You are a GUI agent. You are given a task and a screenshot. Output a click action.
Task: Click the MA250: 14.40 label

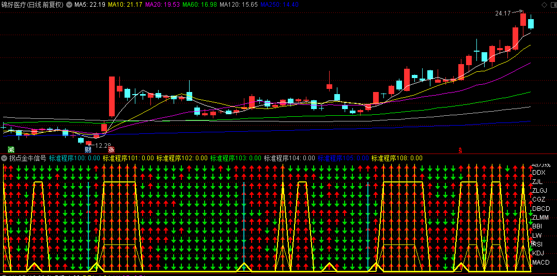click(279, 5)
